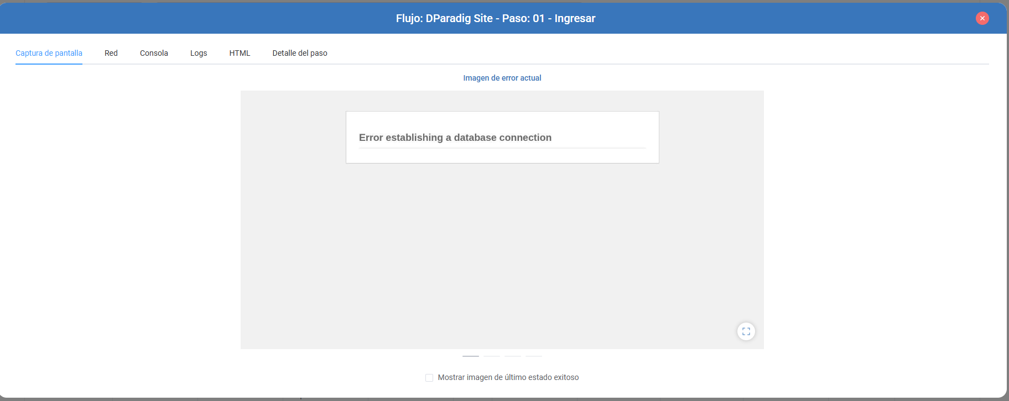Show the third carousel slide indicator
The image size is (1009, 401).
513,356
